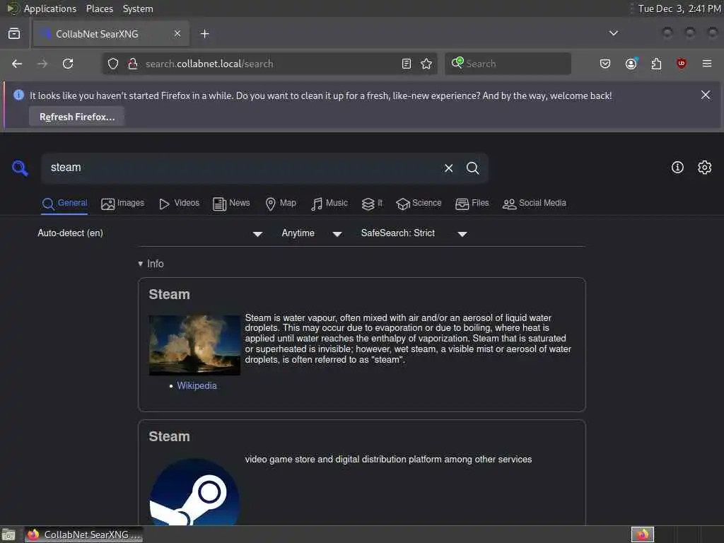Open the Wikipedia link for Steam

[197, 385]
